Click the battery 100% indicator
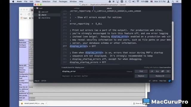The width and height of the screenshot is (191, 107). click(x=144, y=1)
